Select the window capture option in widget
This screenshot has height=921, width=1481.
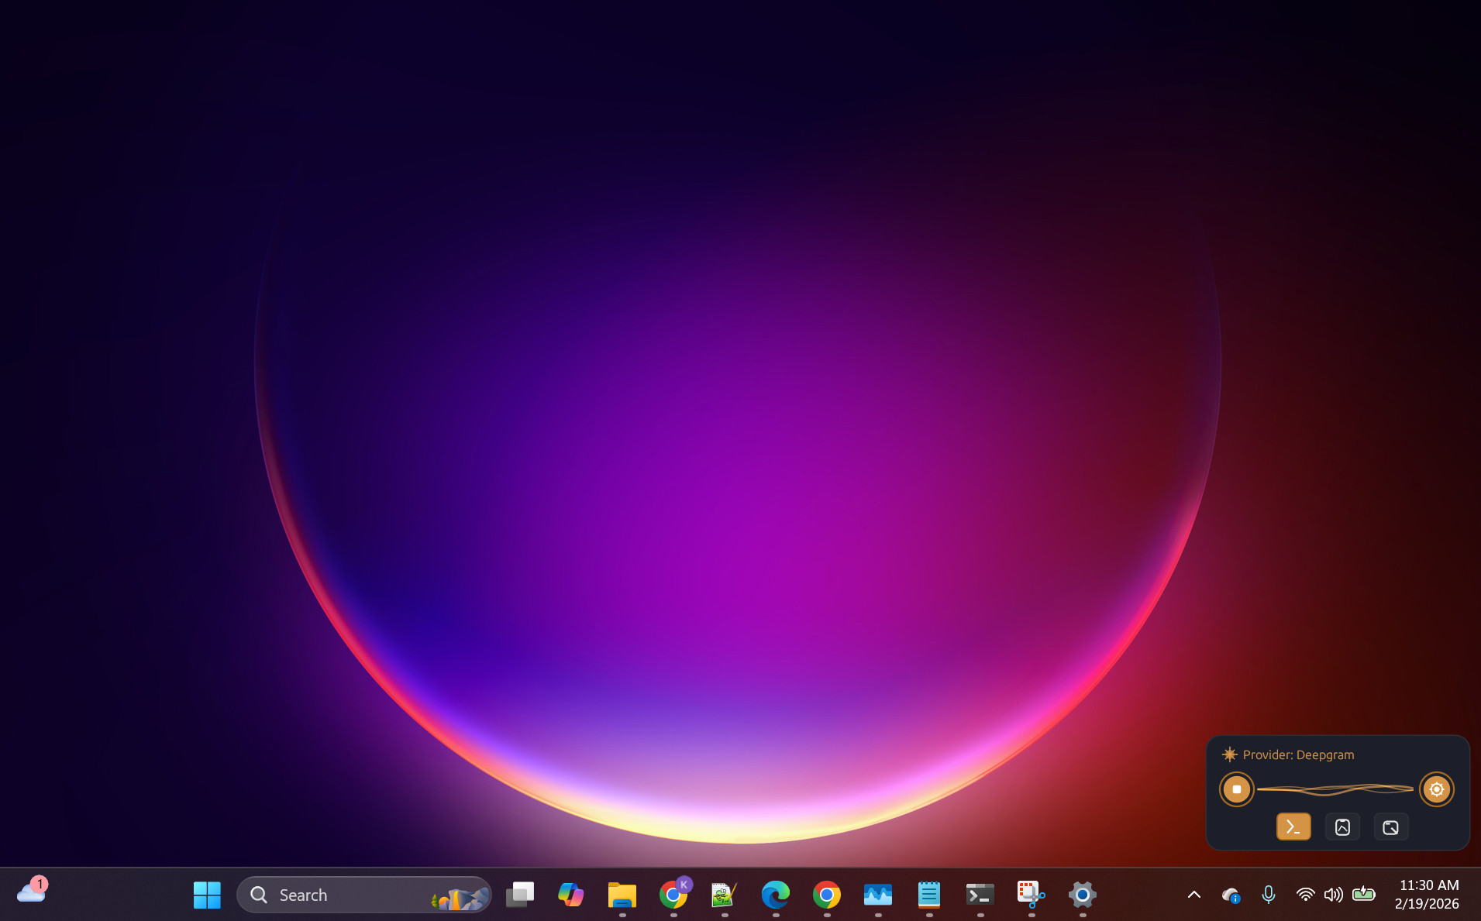coord(1390,826)
